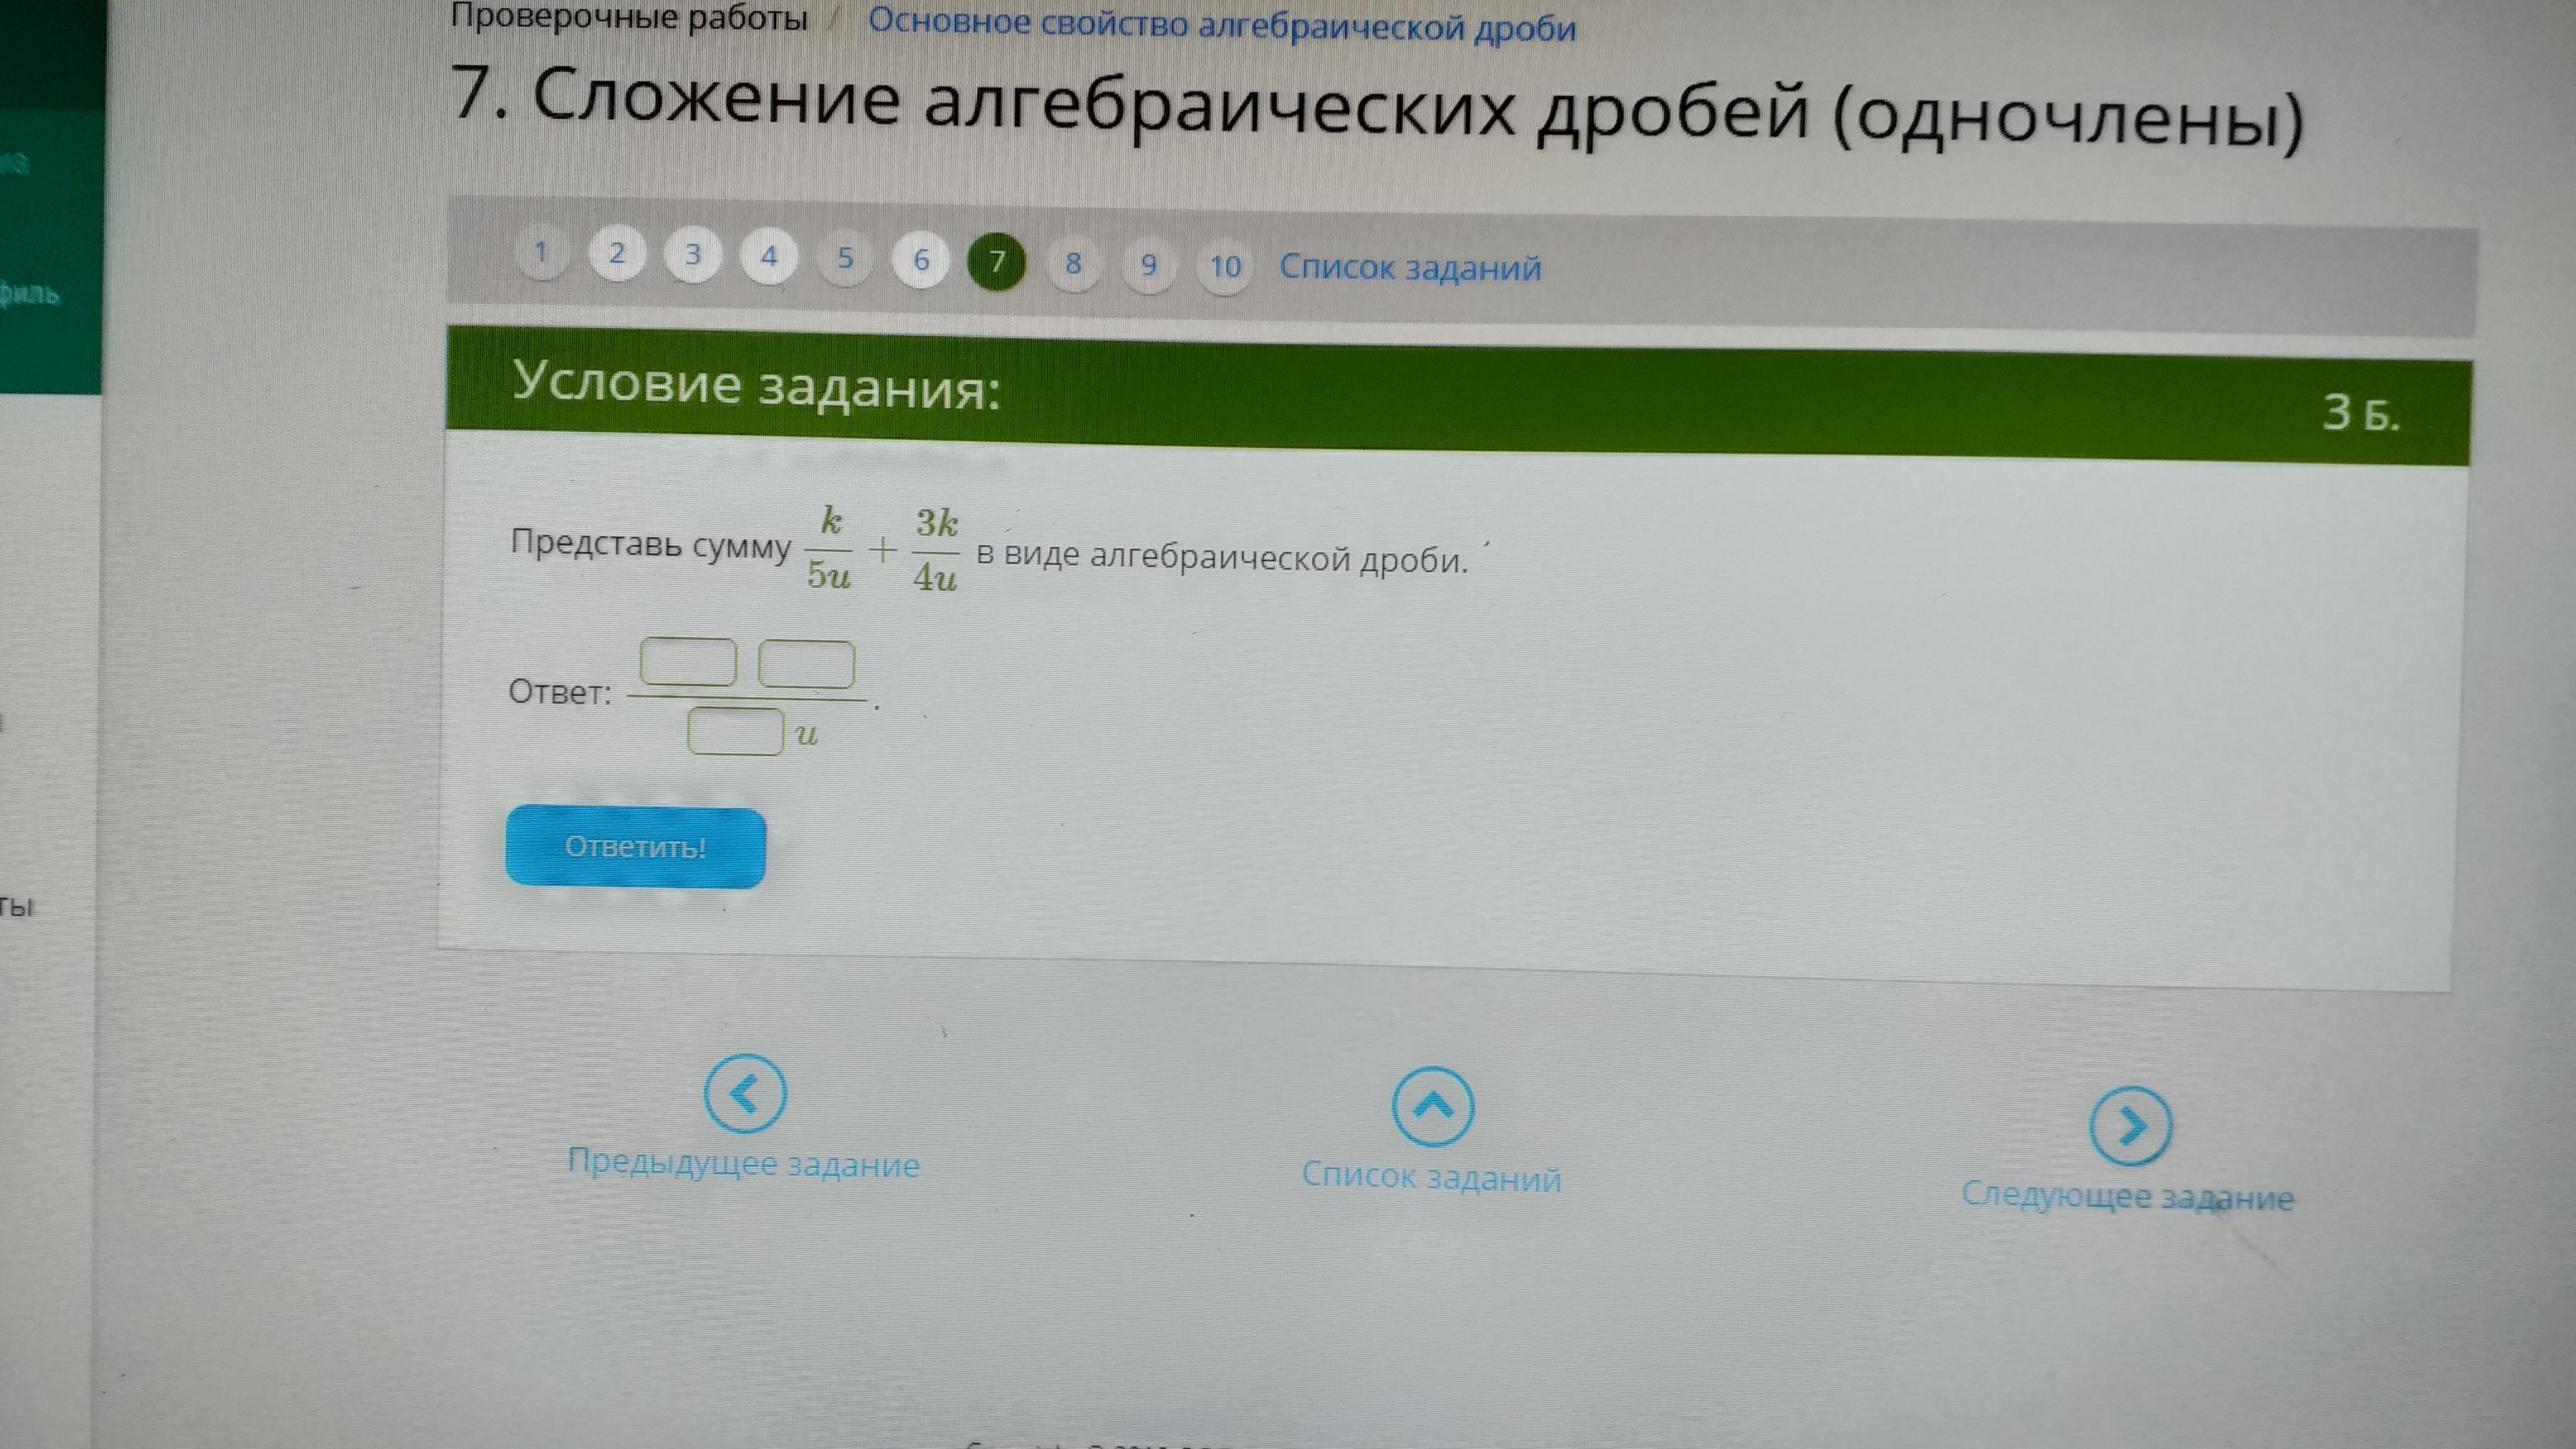2576x1449 pixels.
Task: Switch to task number 5
Action: (845, 259)
